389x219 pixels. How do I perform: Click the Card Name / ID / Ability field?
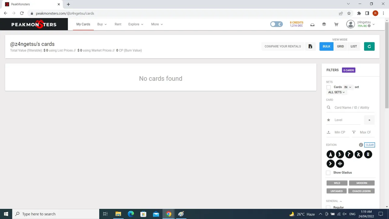354,107
